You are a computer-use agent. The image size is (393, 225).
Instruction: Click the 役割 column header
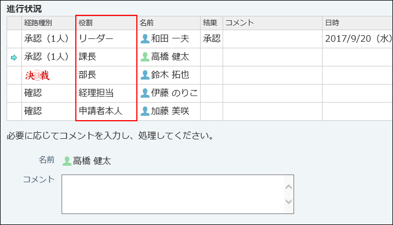87,23
